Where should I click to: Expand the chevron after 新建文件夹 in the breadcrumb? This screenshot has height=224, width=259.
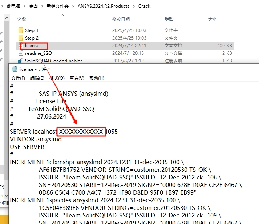pos(73,6)
